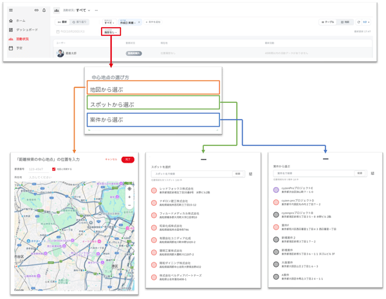Click the calendar icon next to 予定
The image size is (386, 299).
point(11,48)
